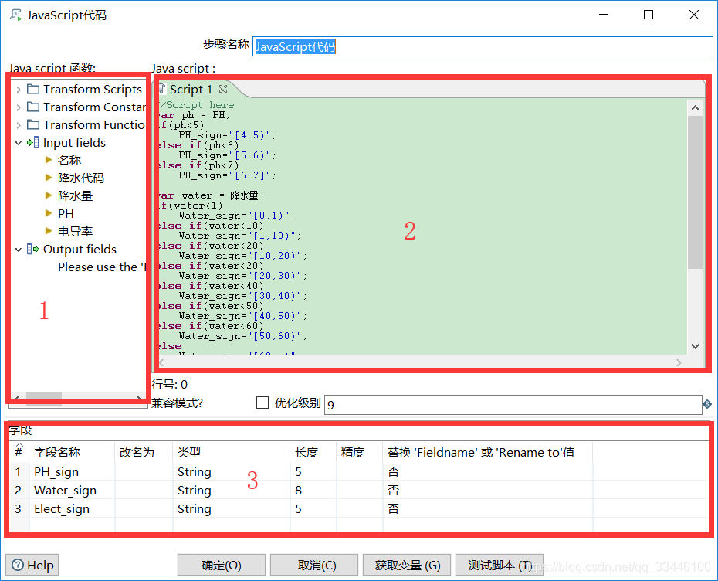Toggle the 兼容模式 checkbox
Viewport: 718px width, 581px height.
click(262, 403)
